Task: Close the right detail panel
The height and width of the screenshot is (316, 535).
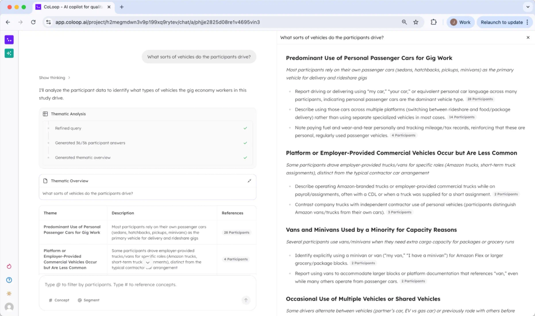Action: click(528, 38)
